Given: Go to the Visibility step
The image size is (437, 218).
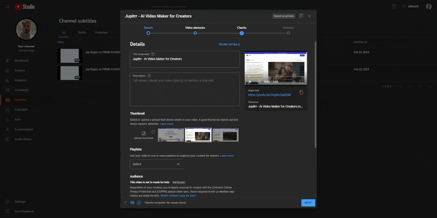Looking at the screenshot, I should click(288, 30).
